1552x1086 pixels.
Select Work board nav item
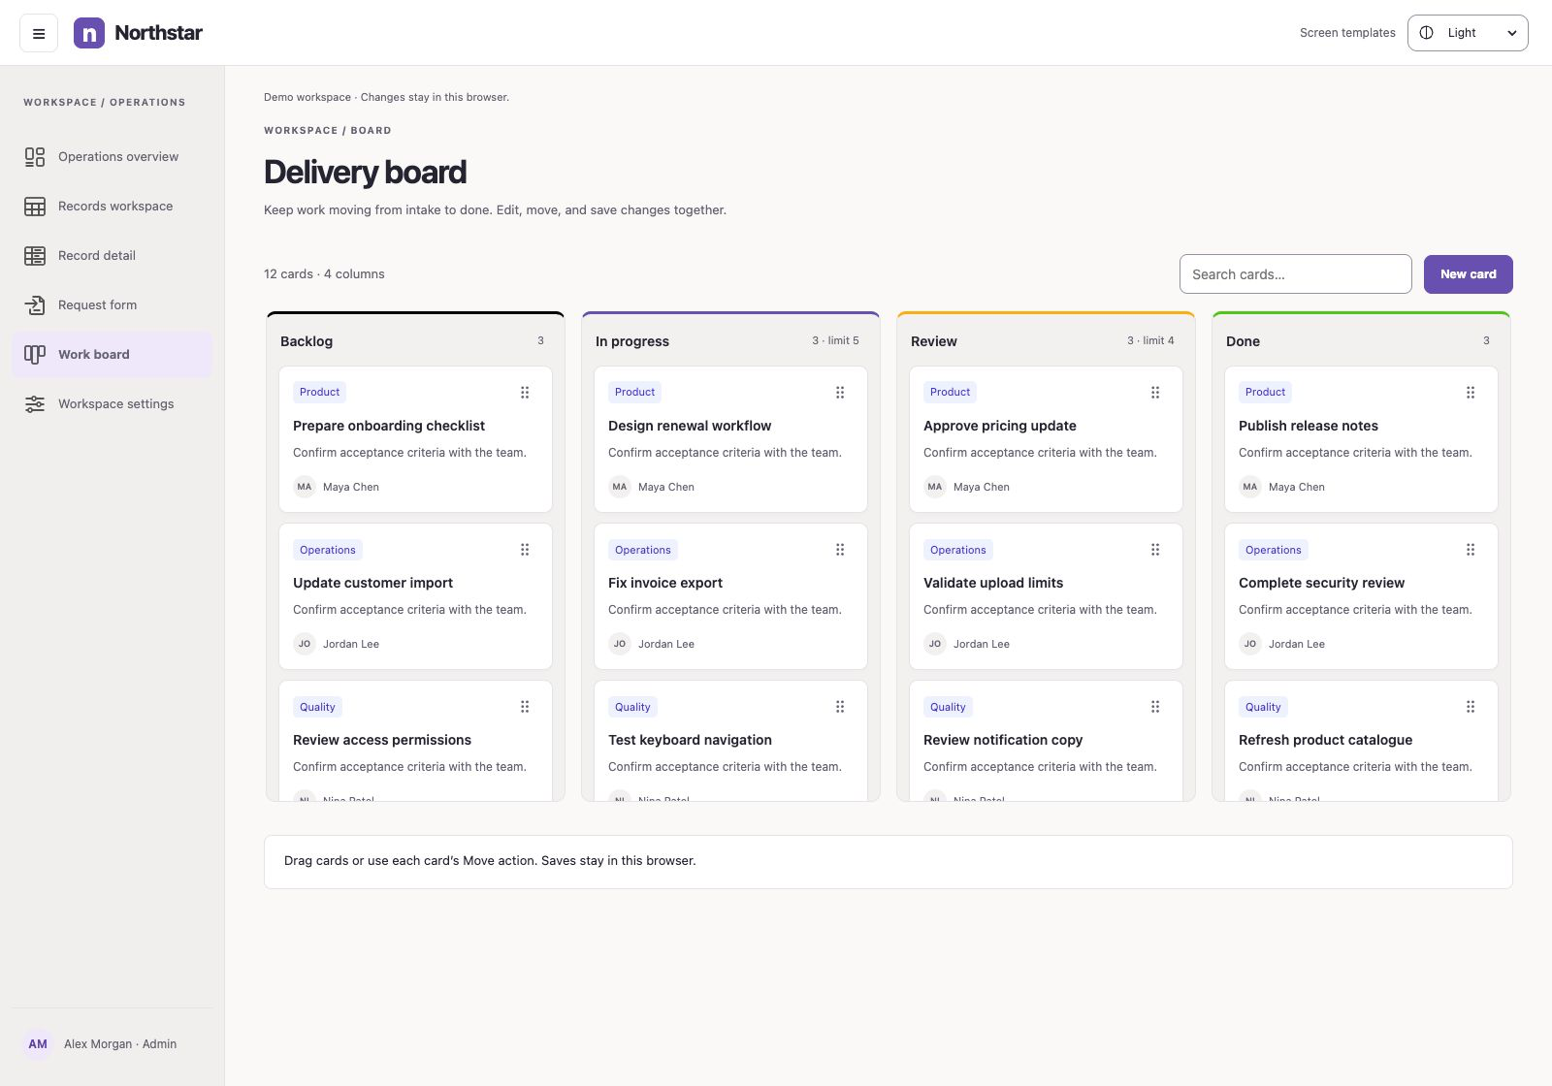pyautogui.click(x=113, y=355)
